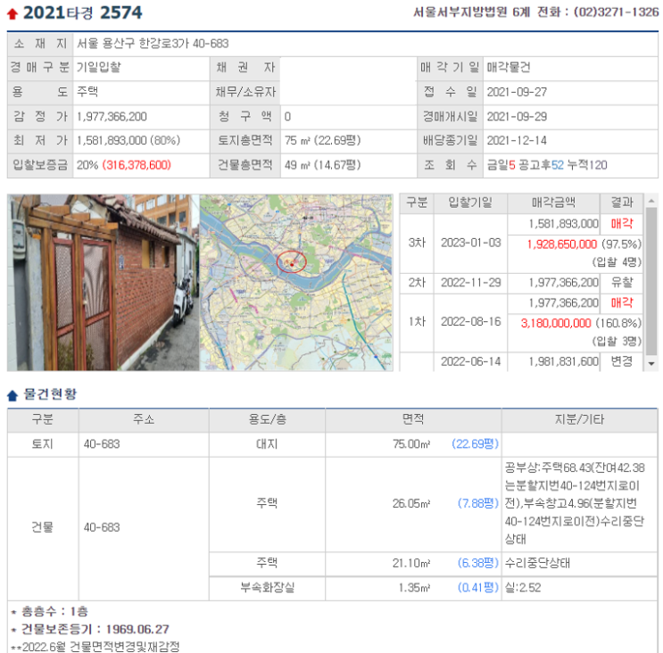
Task: Click the red 매각 result in the 3차 row
Action: [x=622, y=224]
